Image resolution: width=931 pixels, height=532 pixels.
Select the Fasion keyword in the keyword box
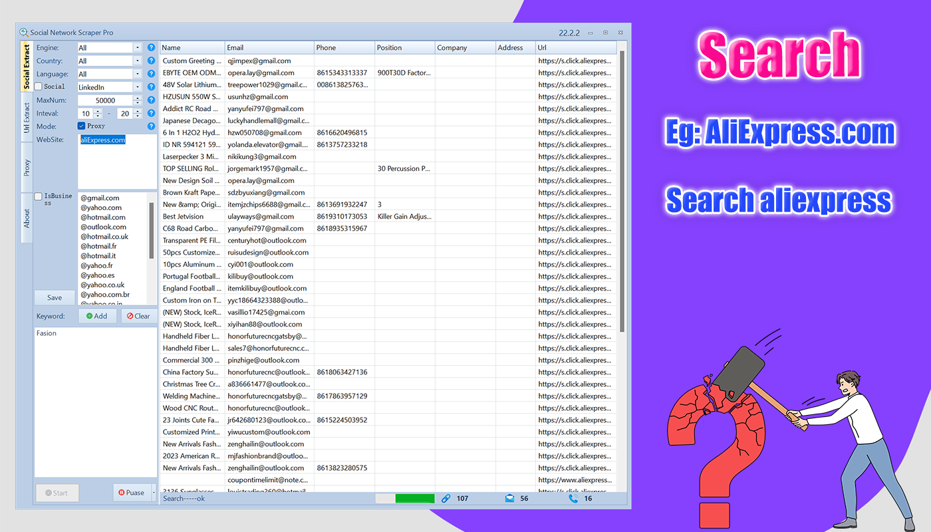tap(46, 333)
